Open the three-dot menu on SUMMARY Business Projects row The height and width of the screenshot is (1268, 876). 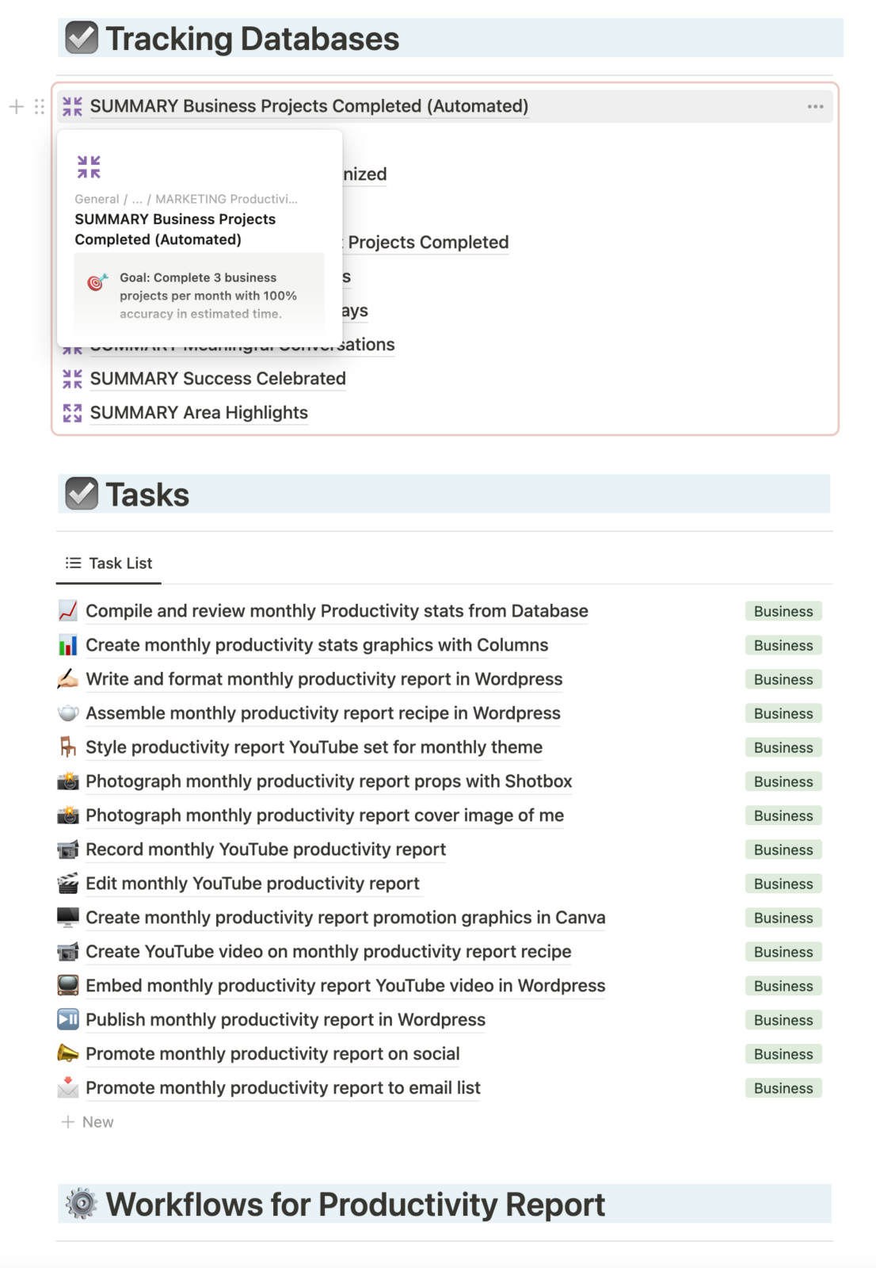tap(815, 106)
